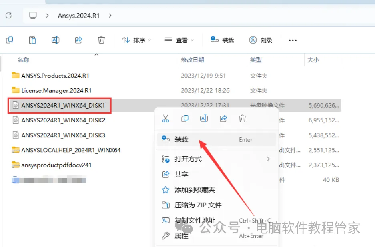Select the ANSYS.Products.2024.R1 folder
This screenshot has width=375, height=247.
click(55, 76)
